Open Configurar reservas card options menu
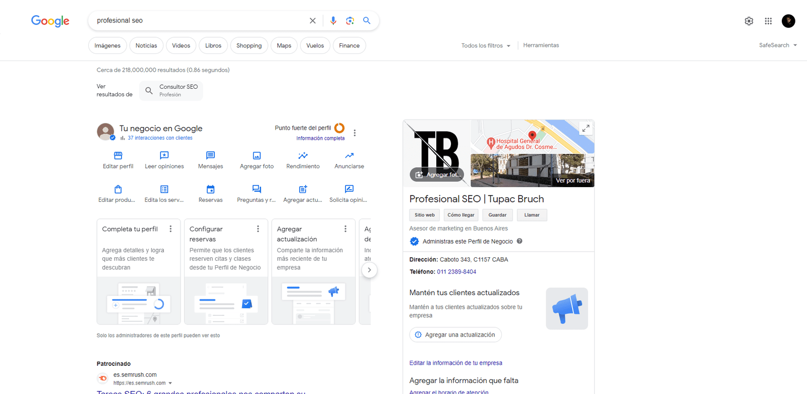The height and width of the screenshot is (394, 807). [x=258, y=229]
